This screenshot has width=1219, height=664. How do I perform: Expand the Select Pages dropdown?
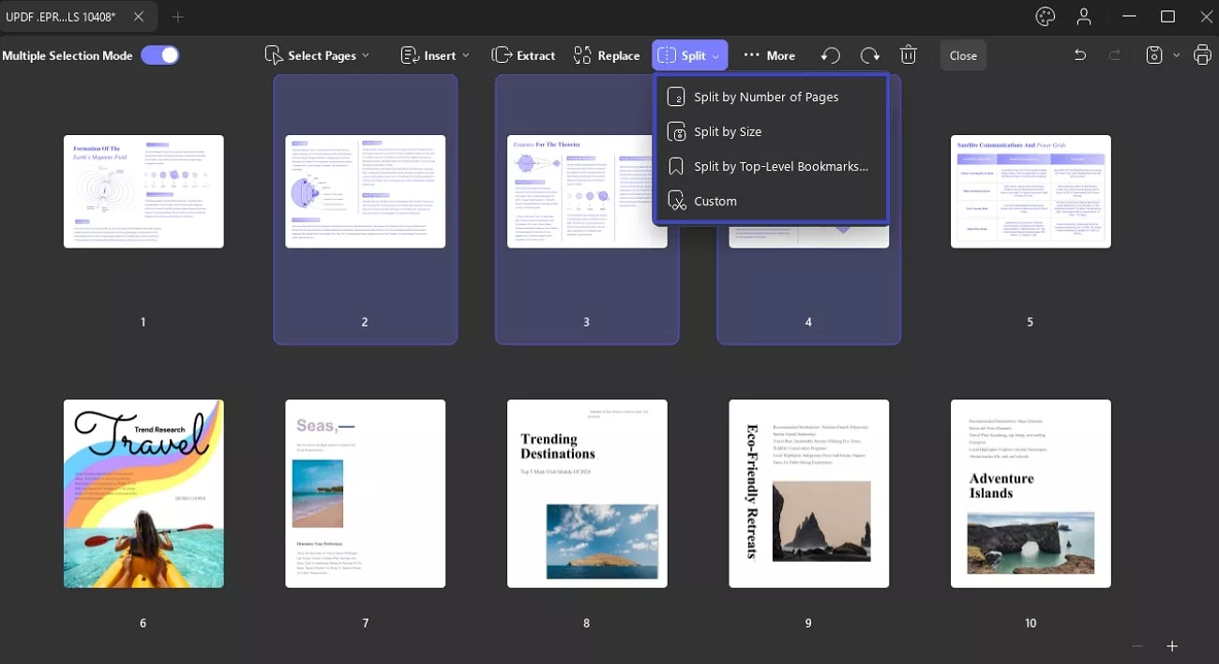pos(317,55)
